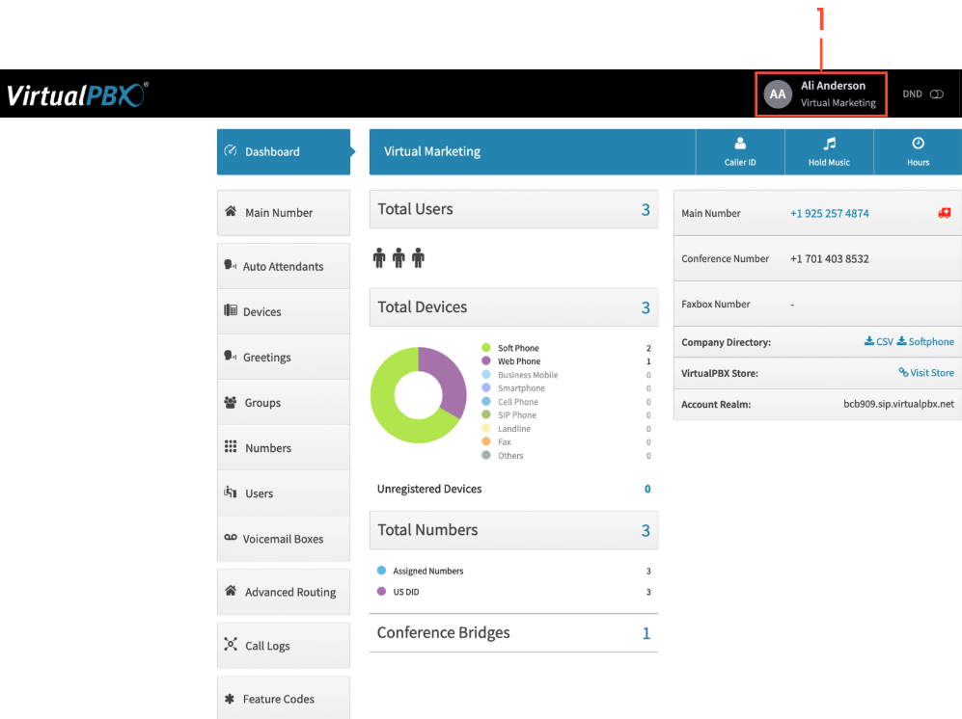The height and width of the screenshot is (719, 962).
Task: Click the Web Phone purple legend dot
Action: click(486, 361)
